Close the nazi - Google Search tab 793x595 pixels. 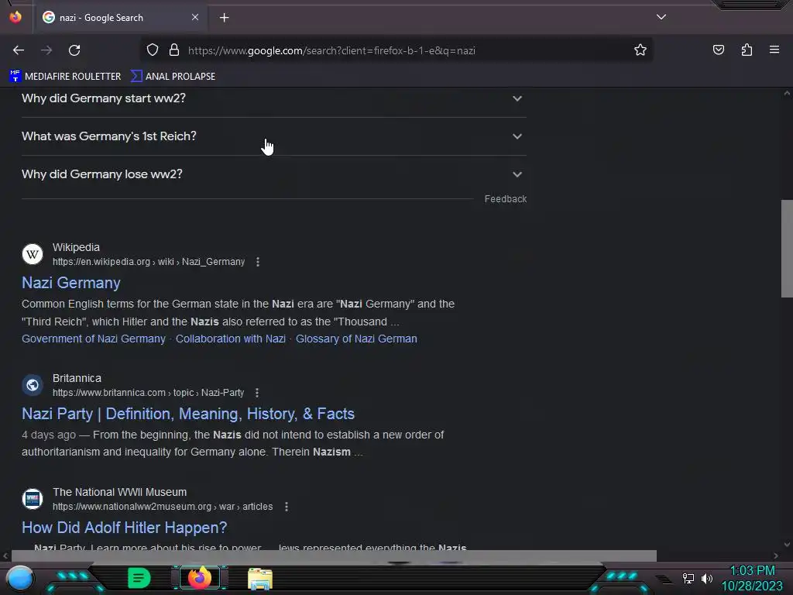click(194, 17)
